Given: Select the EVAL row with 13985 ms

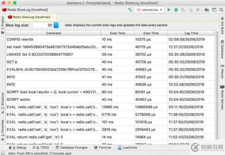Looking at the screenshot, I should [110, 107].
